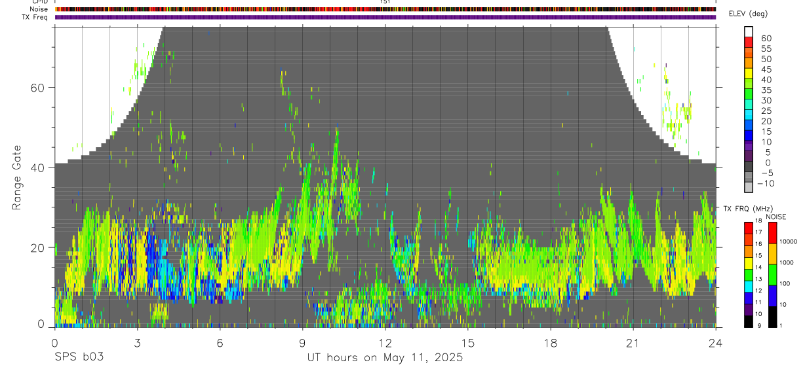Click the black 9–10 swatch in the TX FRQ colorbar
The width and height of the screenshot is (805, 371).
pyautogui.click(x=749, y=321)
